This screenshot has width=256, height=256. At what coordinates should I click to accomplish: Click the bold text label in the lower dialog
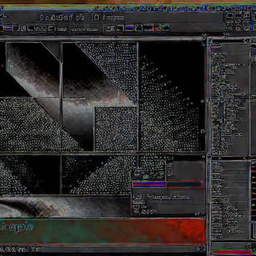click(169, 198)
